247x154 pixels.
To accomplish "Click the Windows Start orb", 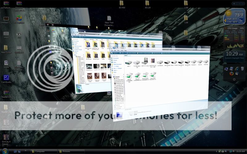I will pos(4,151).
